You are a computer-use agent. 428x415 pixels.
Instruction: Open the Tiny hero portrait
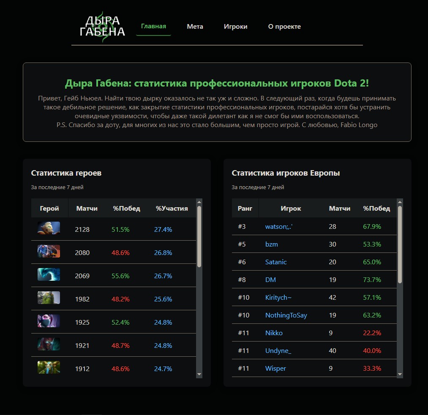tap(49, 298)
